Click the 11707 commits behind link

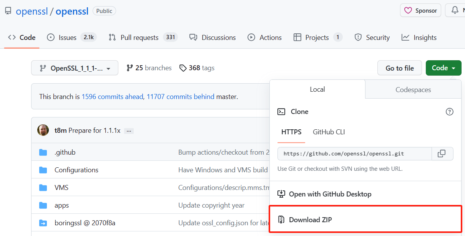[x=181, y=97]
